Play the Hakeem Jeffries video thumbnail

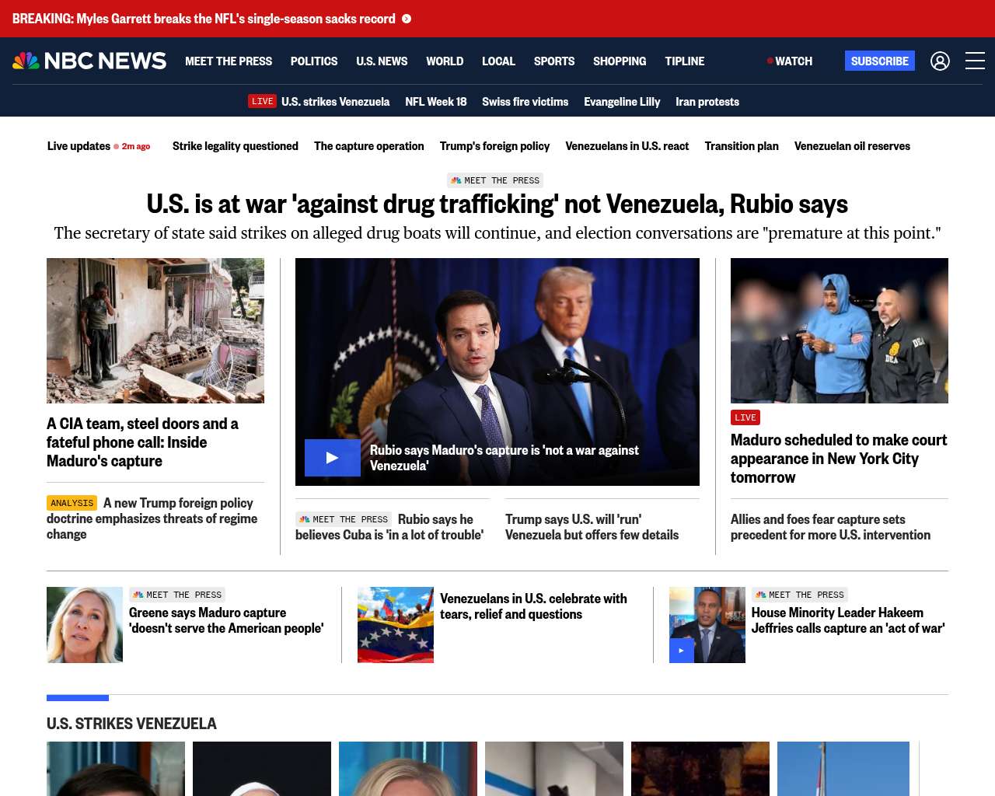(x=682, y=651)
